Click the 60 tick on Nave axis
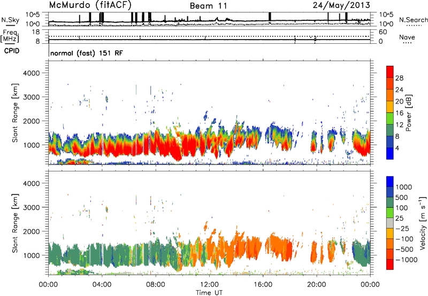428x296 pixels. pyautogui.click(x=383, y=32)
